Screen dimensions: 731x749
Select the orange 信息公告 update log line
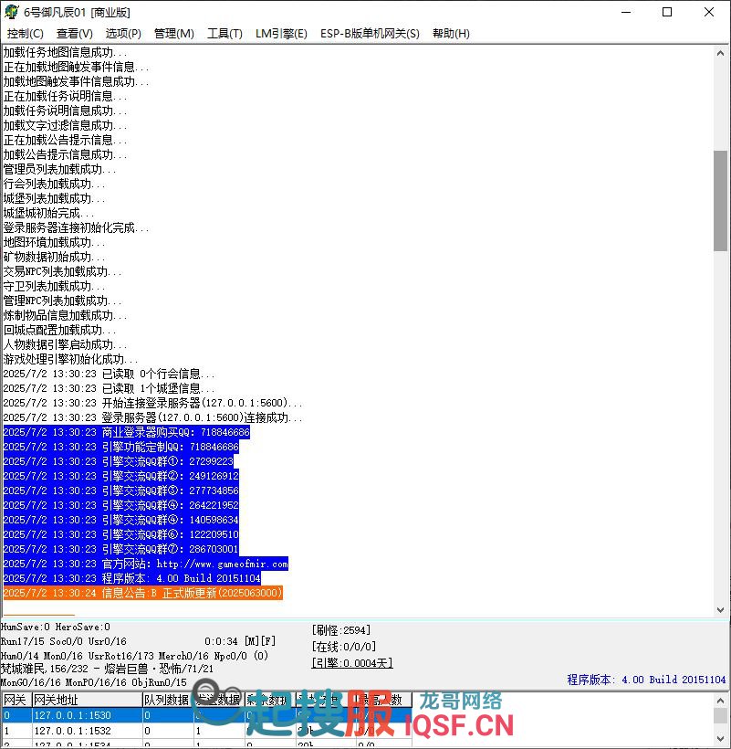click(143, 594)
